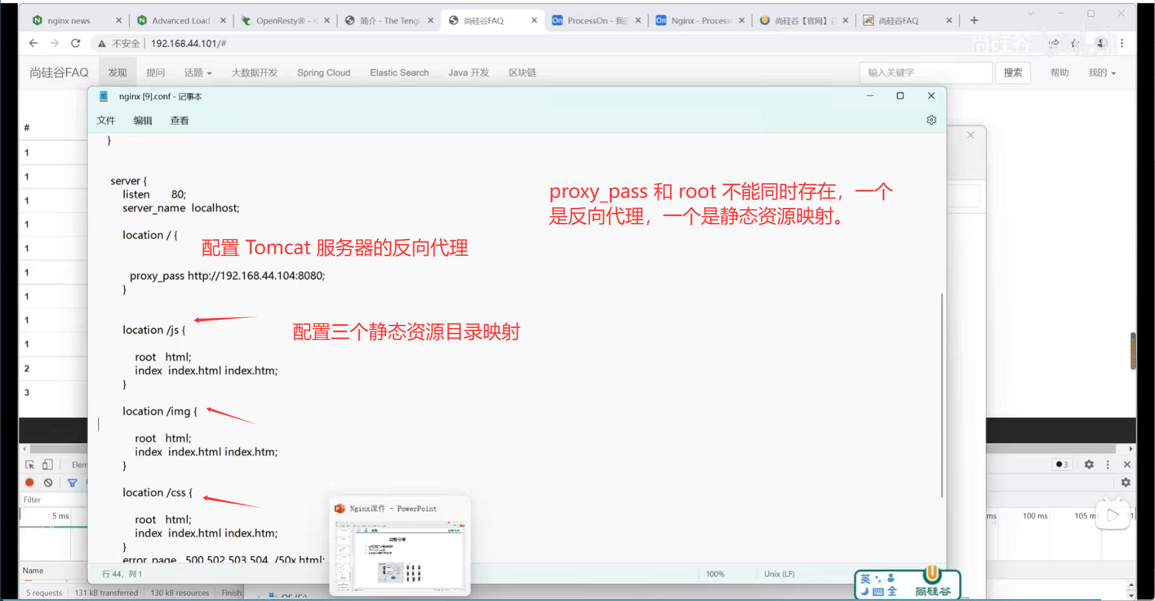Click the '131 kB transferred' status entry

106,593
